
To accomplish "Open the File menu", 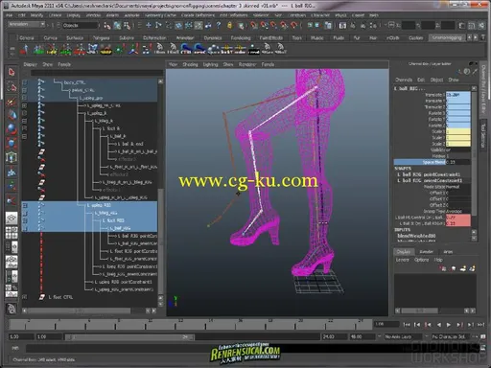I will click(x=10, y=15).
